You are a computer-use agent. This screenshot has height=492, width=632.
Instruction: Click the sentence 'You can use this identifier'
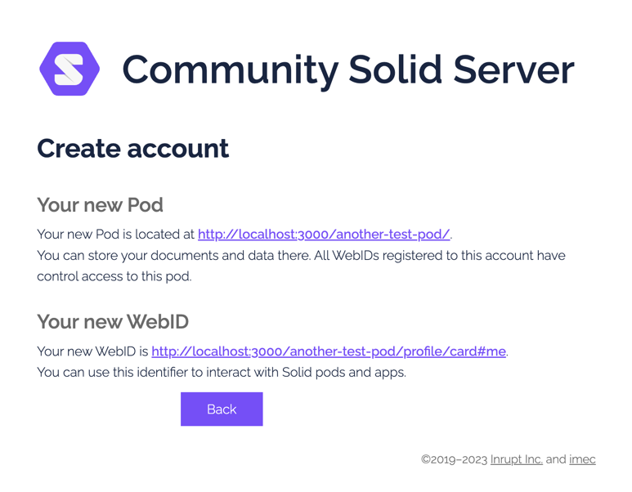tap(222, 373)
